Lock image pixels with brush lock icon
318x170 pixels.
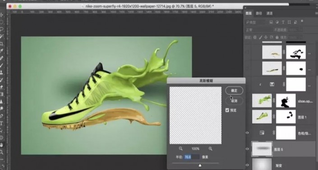click(261, 37)
